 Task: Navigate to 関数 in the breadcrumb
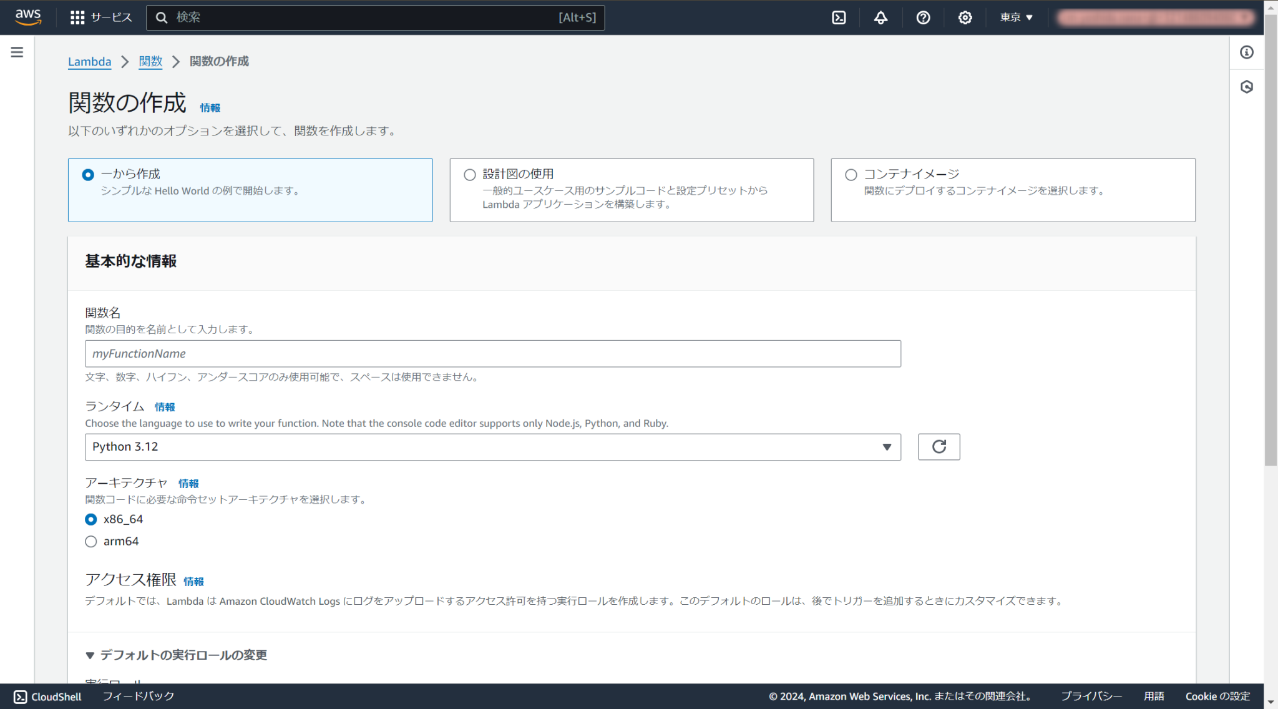point(150,62)
